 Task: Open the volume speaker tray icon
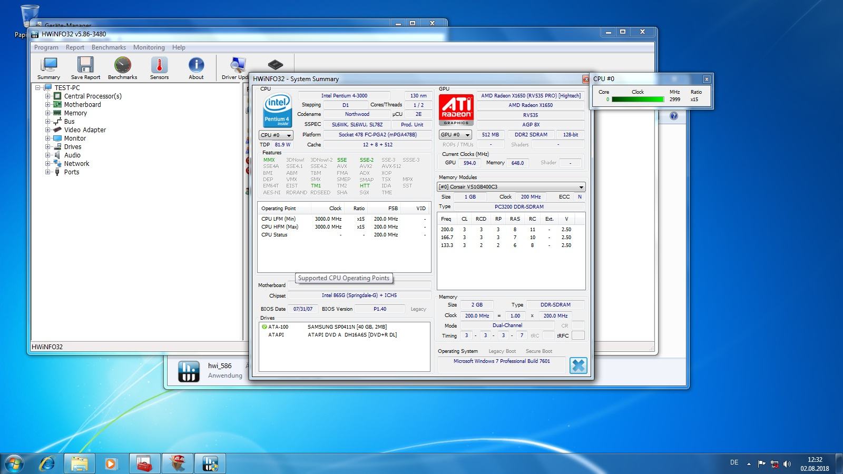pos(787,464)
